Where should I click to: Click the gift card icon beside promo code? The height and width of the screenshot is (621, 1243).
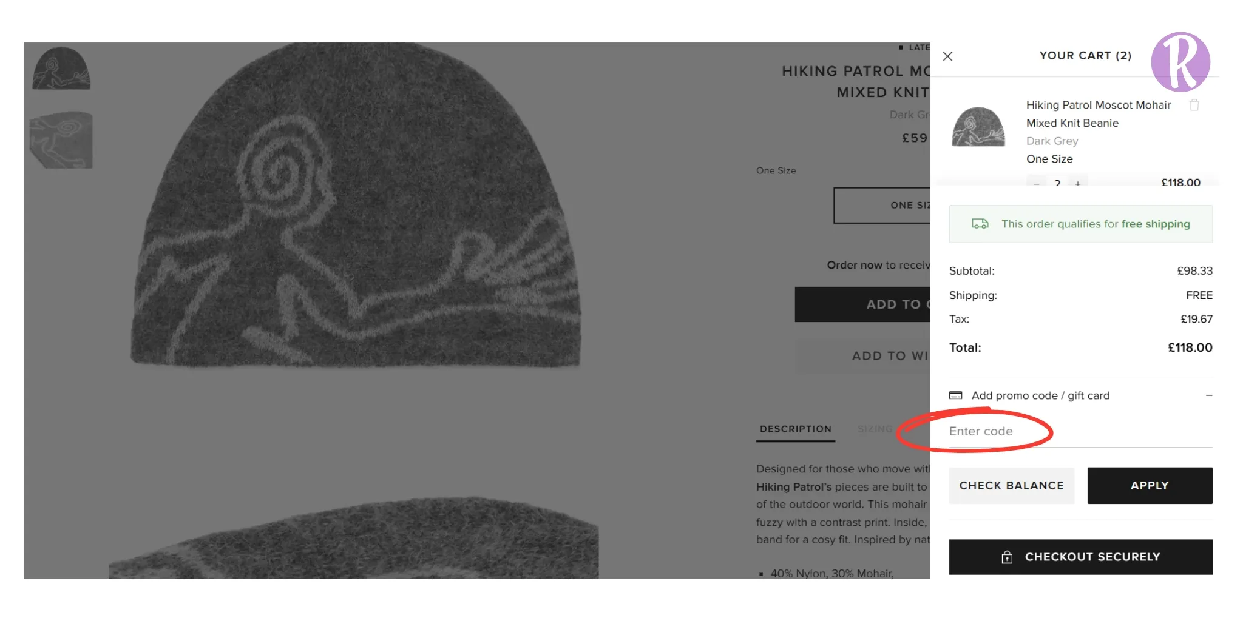pos(956,395)
